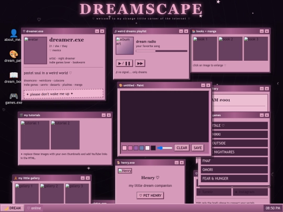Viewport: 283px width, 212px height.
Task: Pick the blue Paint color swatch
Action: tap(141, 148)
